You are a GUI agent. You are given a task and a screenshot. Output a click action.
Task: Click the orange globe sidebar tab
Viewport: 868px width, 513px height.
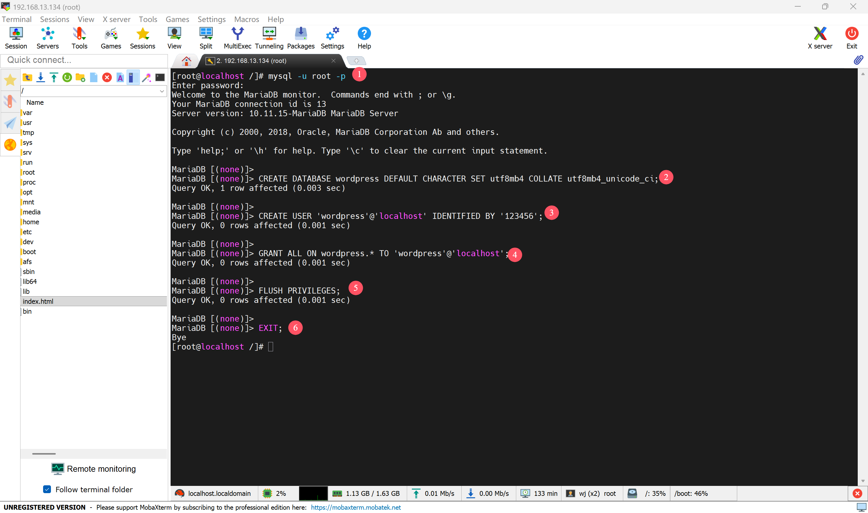10,145
